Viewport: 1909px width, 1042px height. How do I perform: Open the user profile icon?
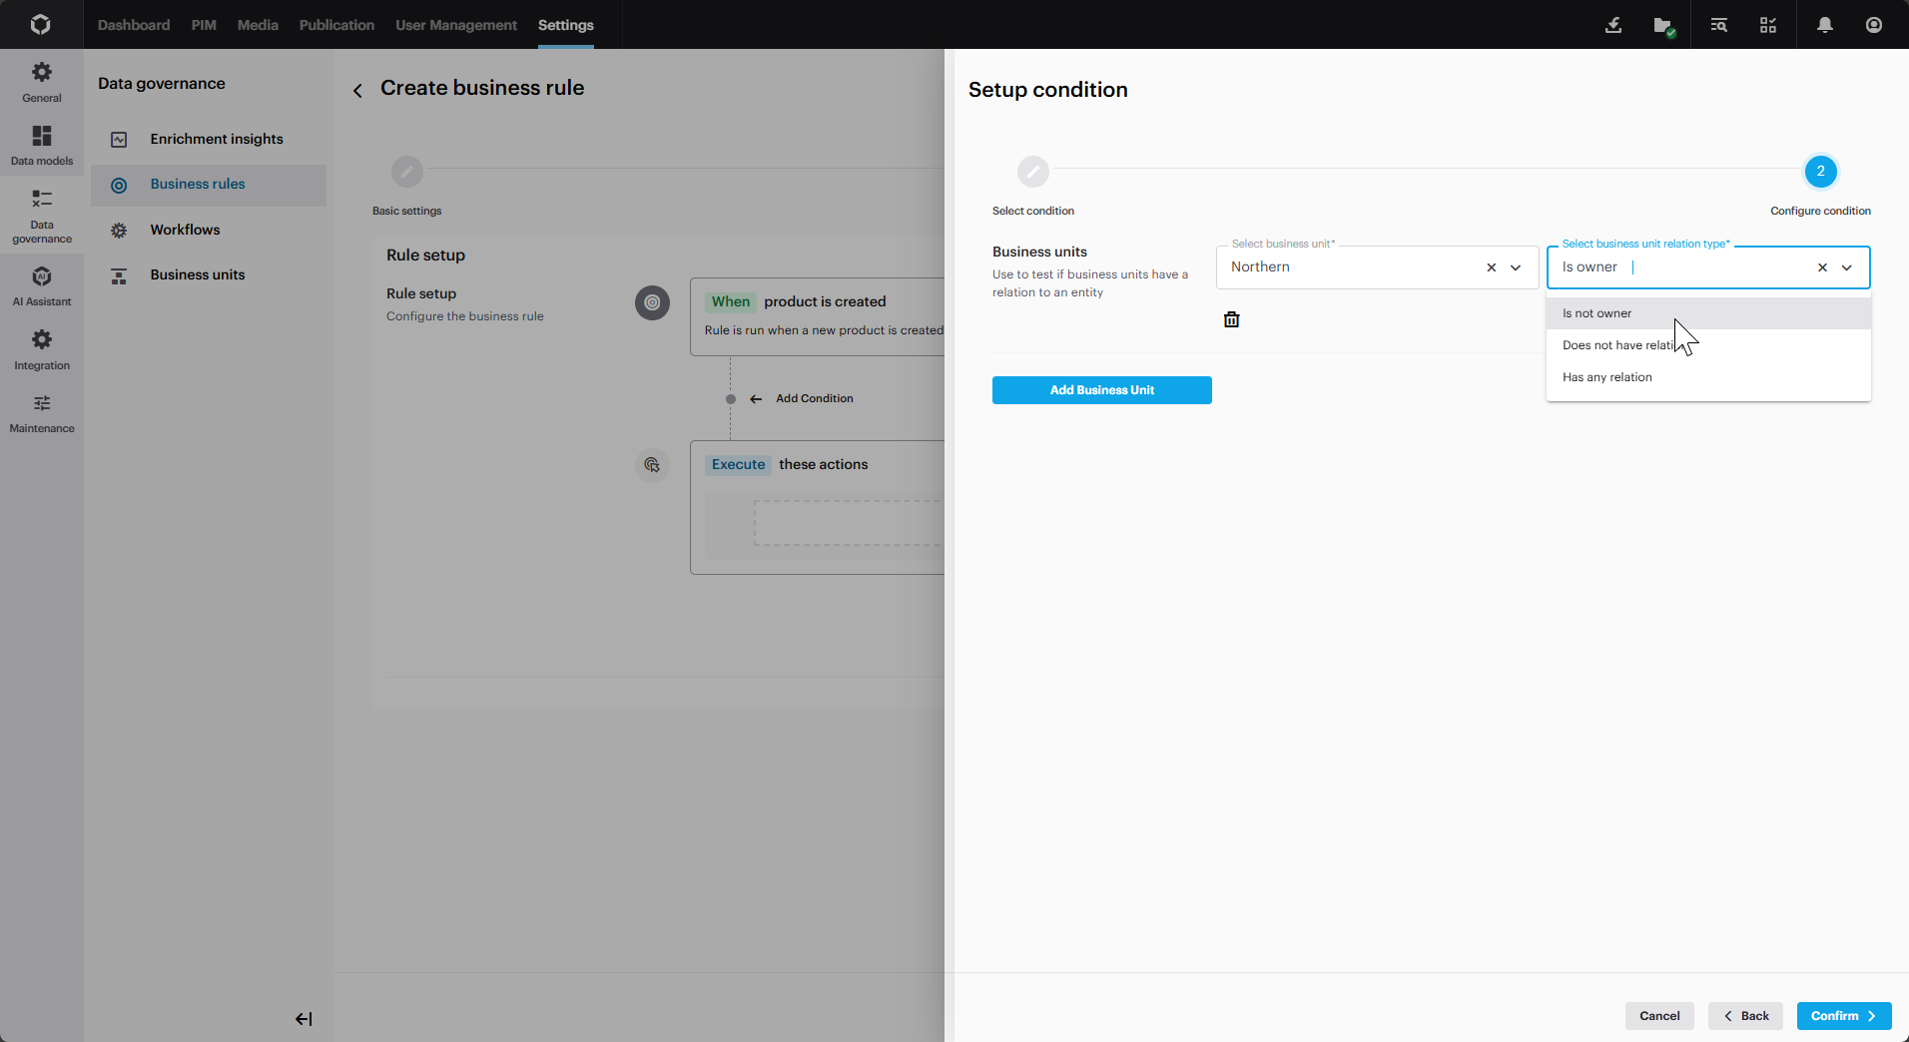click(1873, 25)
